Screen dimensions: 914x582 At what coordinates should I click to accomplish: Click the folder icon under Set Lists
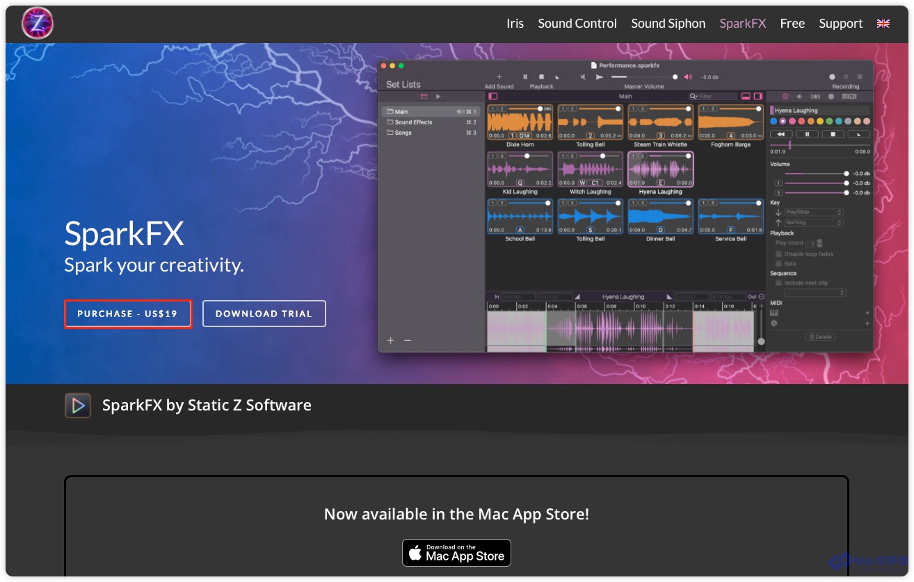tap(424, 97)
